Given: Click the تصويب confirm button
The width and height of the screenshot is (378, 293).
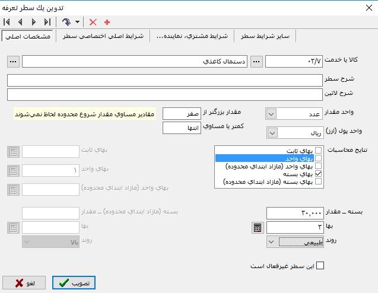Looking at the screenshot, I should pos(74,283).
